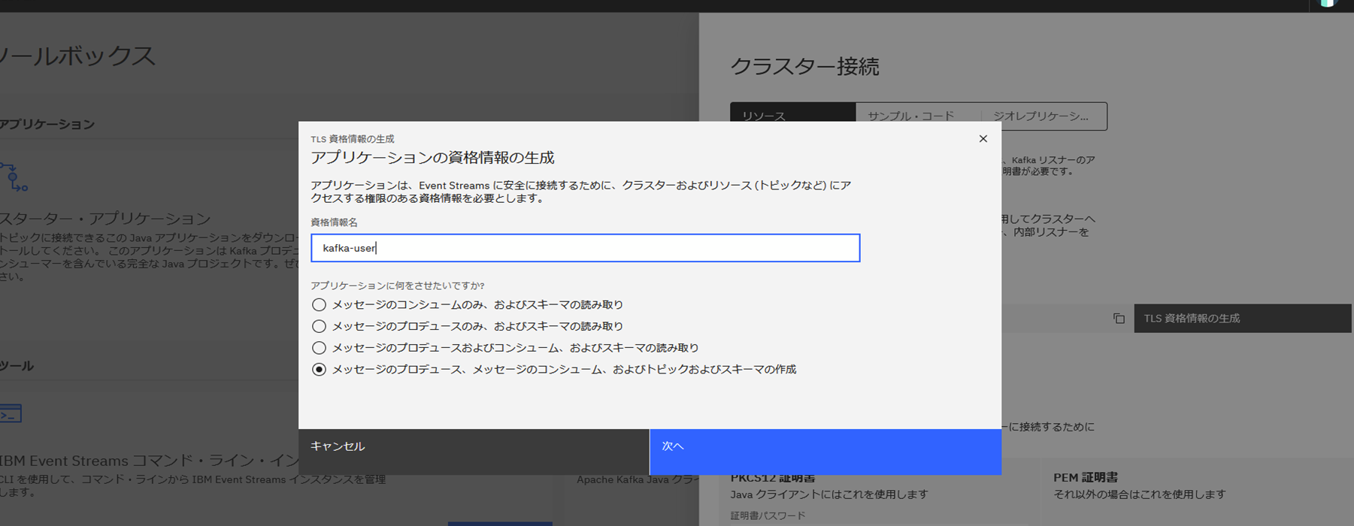Click the アプリケーションの資格情報の生成 dialog title
The width and height of the screenshot is (1354, 526).
(x=432, y=158)
